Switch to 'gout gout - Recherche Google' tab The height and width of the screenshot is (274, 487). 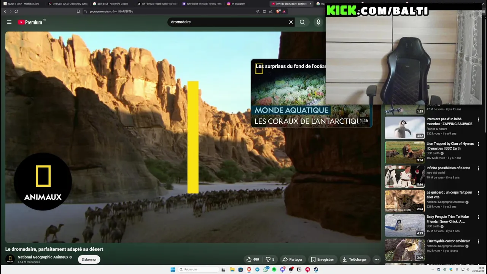tap(112, 4)
